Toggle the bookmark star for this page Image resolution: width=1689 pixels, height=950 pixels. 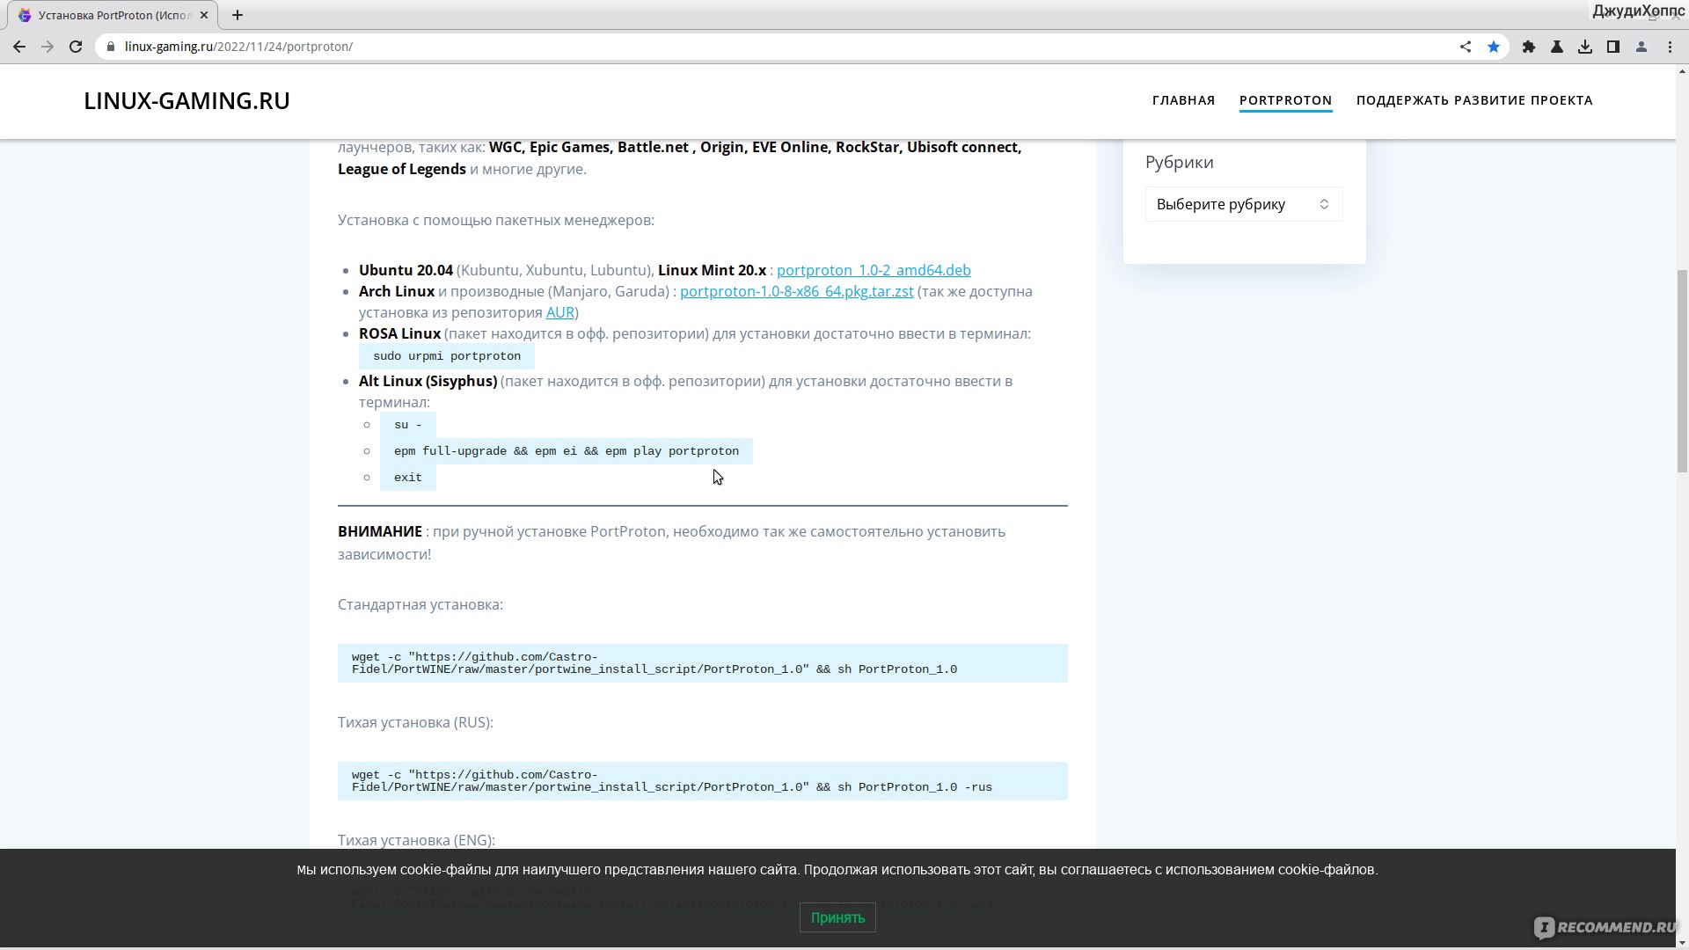(x=1494, y=47)
